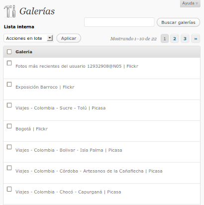This screenshot has width=204, height=205.
Task: Go to next page with » arrow
Action: [x=196, y=39]
